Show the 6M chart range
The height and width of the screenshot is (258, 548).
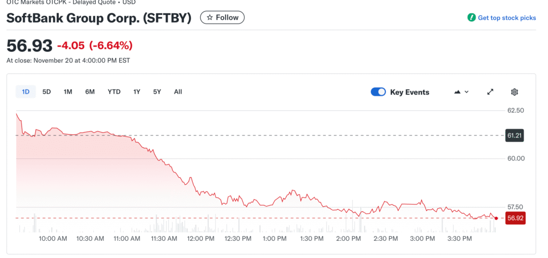(x=90, y=92)
